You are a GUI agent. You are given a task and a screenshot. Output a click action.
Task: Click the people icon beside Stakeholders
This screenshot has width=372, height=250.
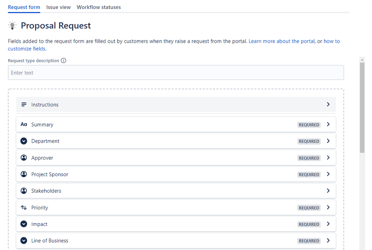pos(24,191)
